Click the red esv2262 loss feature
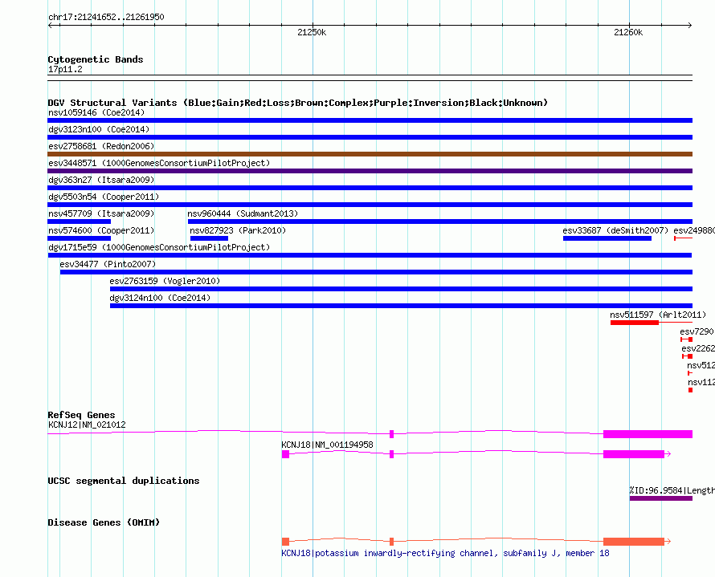Screen dimensions: 715x577 point(688,356)
